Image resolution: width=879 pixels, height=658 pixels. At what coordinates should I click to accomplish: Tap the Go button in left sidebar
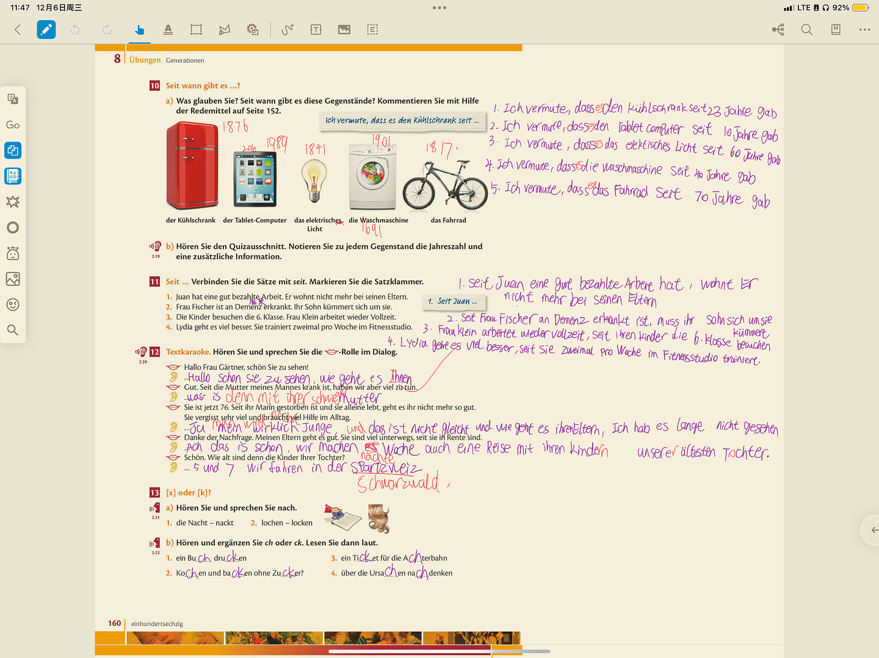tap(13, 125)
